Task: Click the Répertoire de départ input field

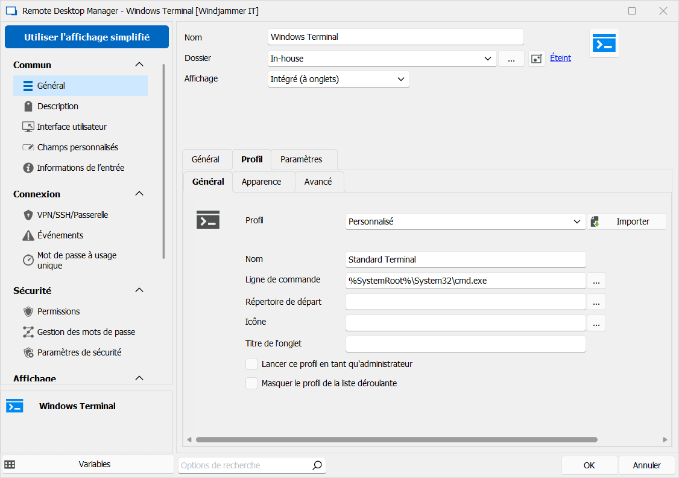Action: pos(466,302)
